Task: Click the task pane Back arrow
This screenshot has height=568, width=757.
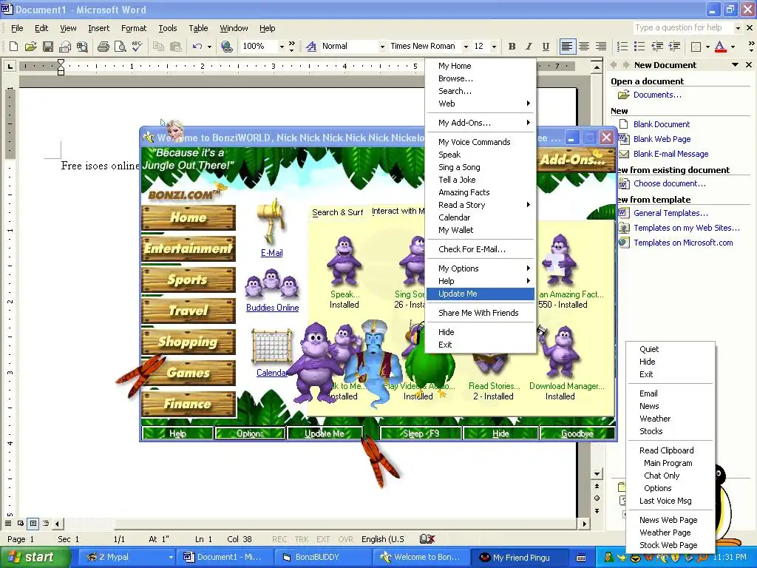Action: [614, 65]
